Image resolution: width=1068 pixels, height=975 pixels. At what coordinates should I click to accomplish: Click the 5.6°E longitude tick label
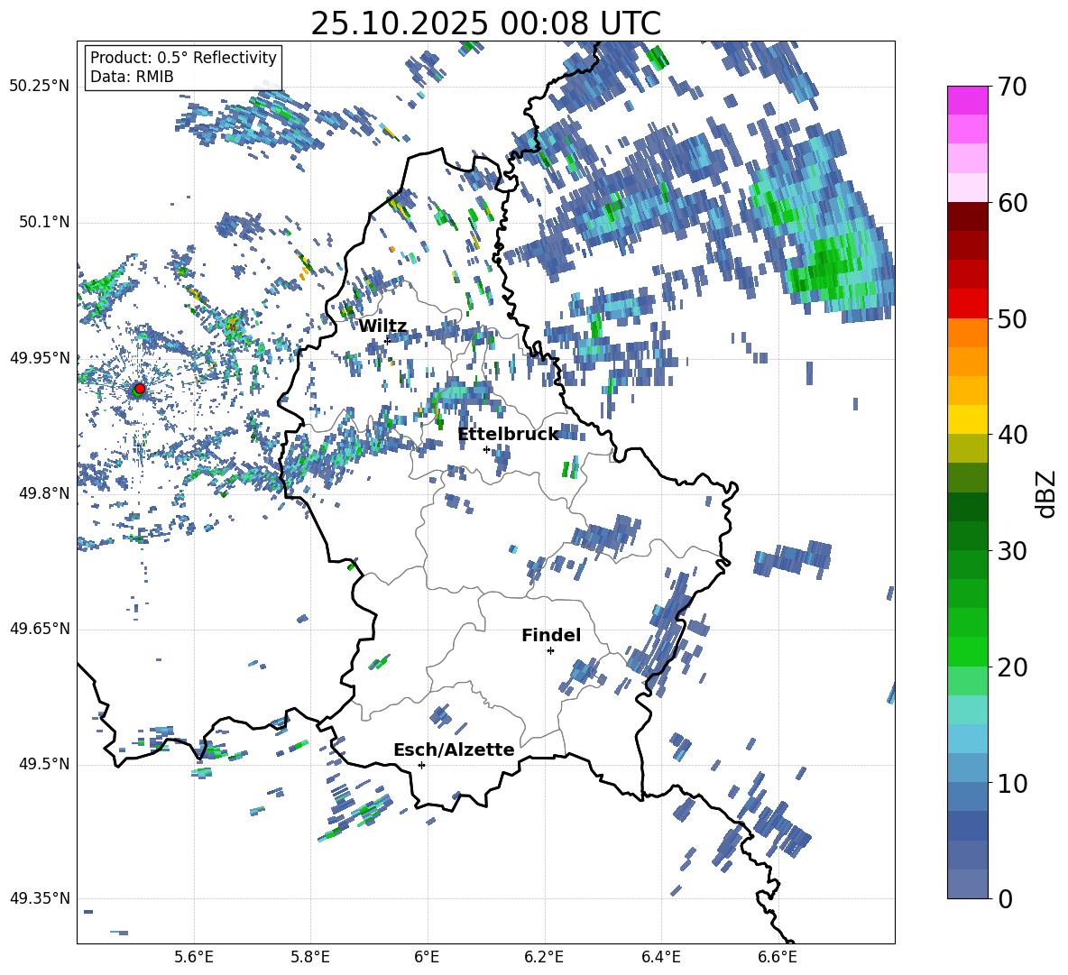click(194, 957)
